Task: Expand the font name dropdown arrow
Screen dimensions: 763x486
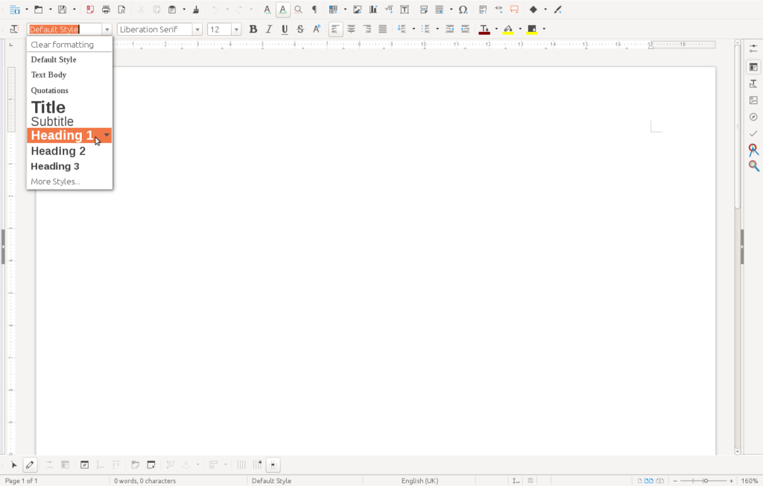Action: click(x=197, y=30)
